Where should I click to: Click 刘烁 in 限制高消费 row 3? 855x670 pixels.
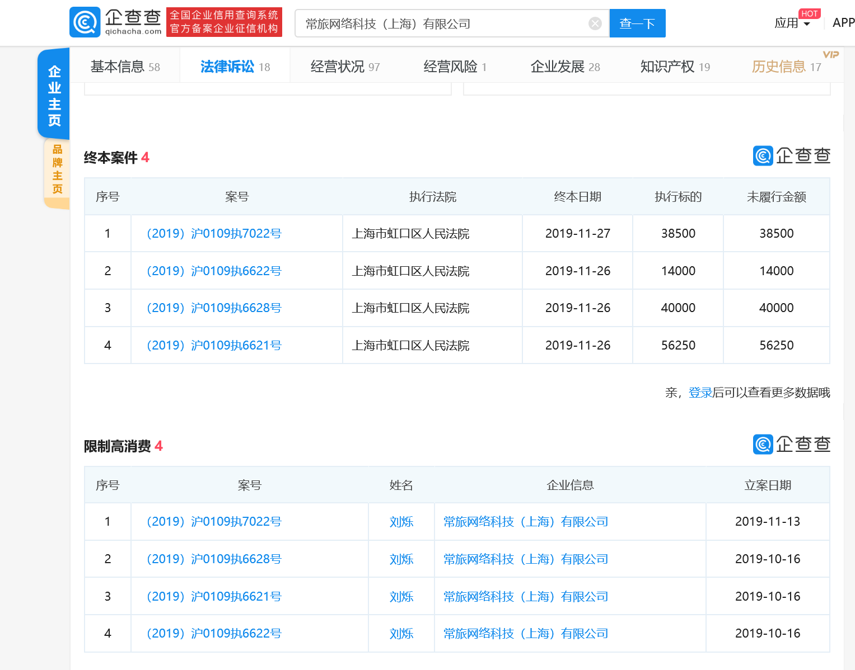point(401,597)
